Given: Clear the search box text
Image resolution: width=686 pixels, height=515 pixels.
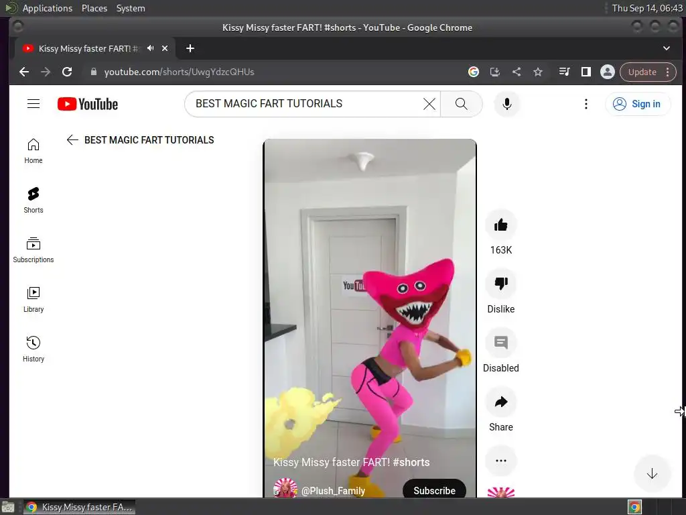Looking at the screenshot, I should tap(429, 104).
